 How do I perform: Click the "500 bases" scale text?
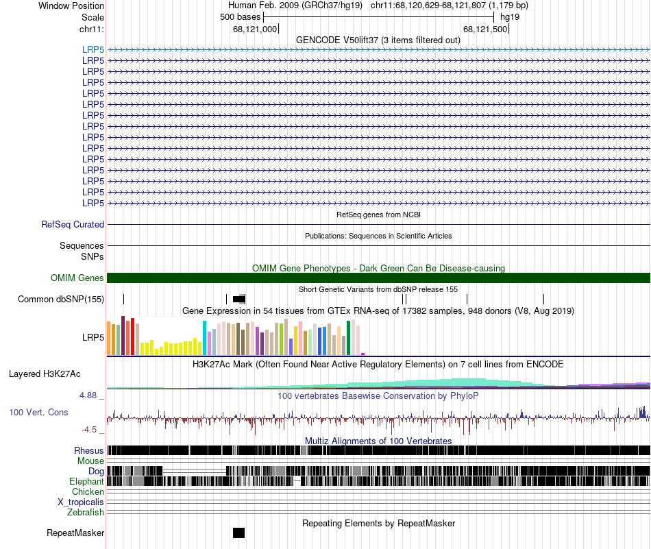pyautogui.click(x=240, y=17)
